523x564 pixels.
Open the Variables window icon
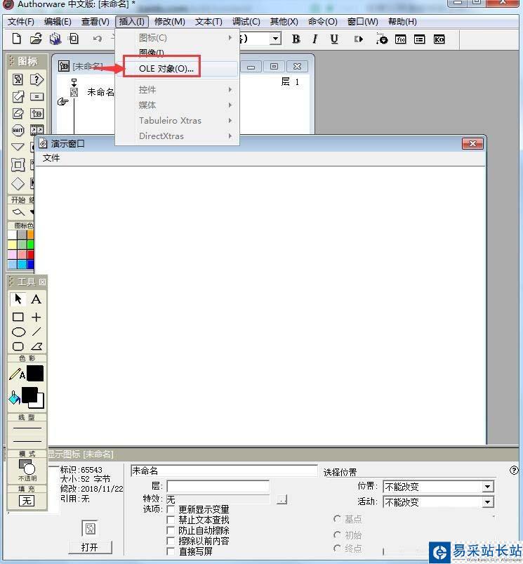click(420, 39)
